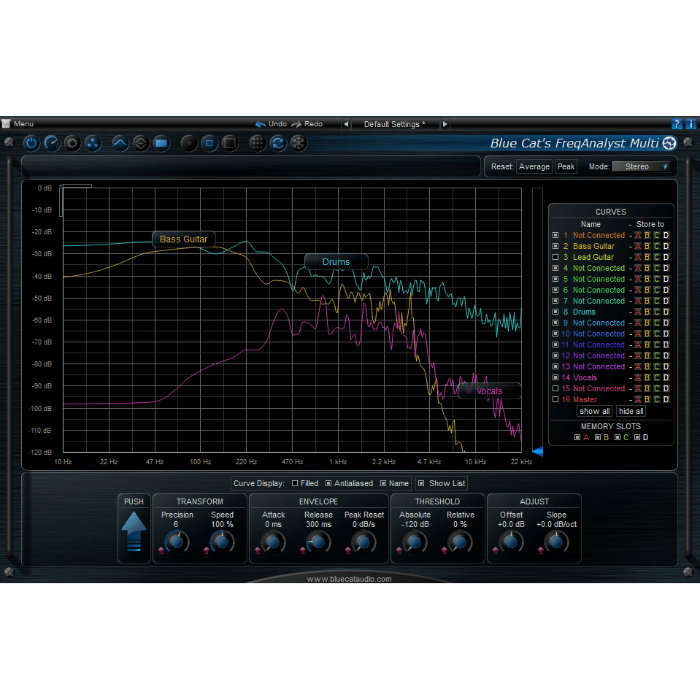Toggle visibility of curve 2 Bass Guitar
Screen dimensions: 700x700
555,246
